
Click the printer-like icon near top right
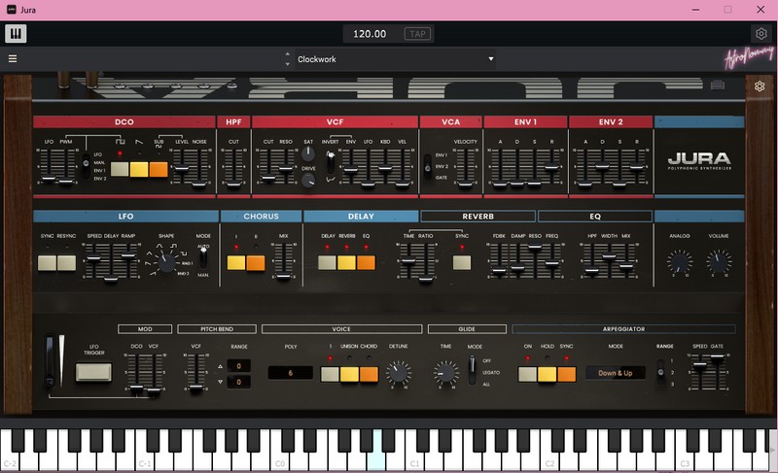click(x=718, y=85)
